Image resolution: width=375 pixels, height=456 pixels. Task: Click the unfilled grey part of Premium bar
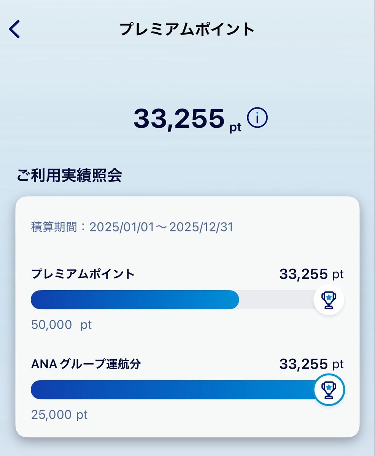(x=276, y=300)
